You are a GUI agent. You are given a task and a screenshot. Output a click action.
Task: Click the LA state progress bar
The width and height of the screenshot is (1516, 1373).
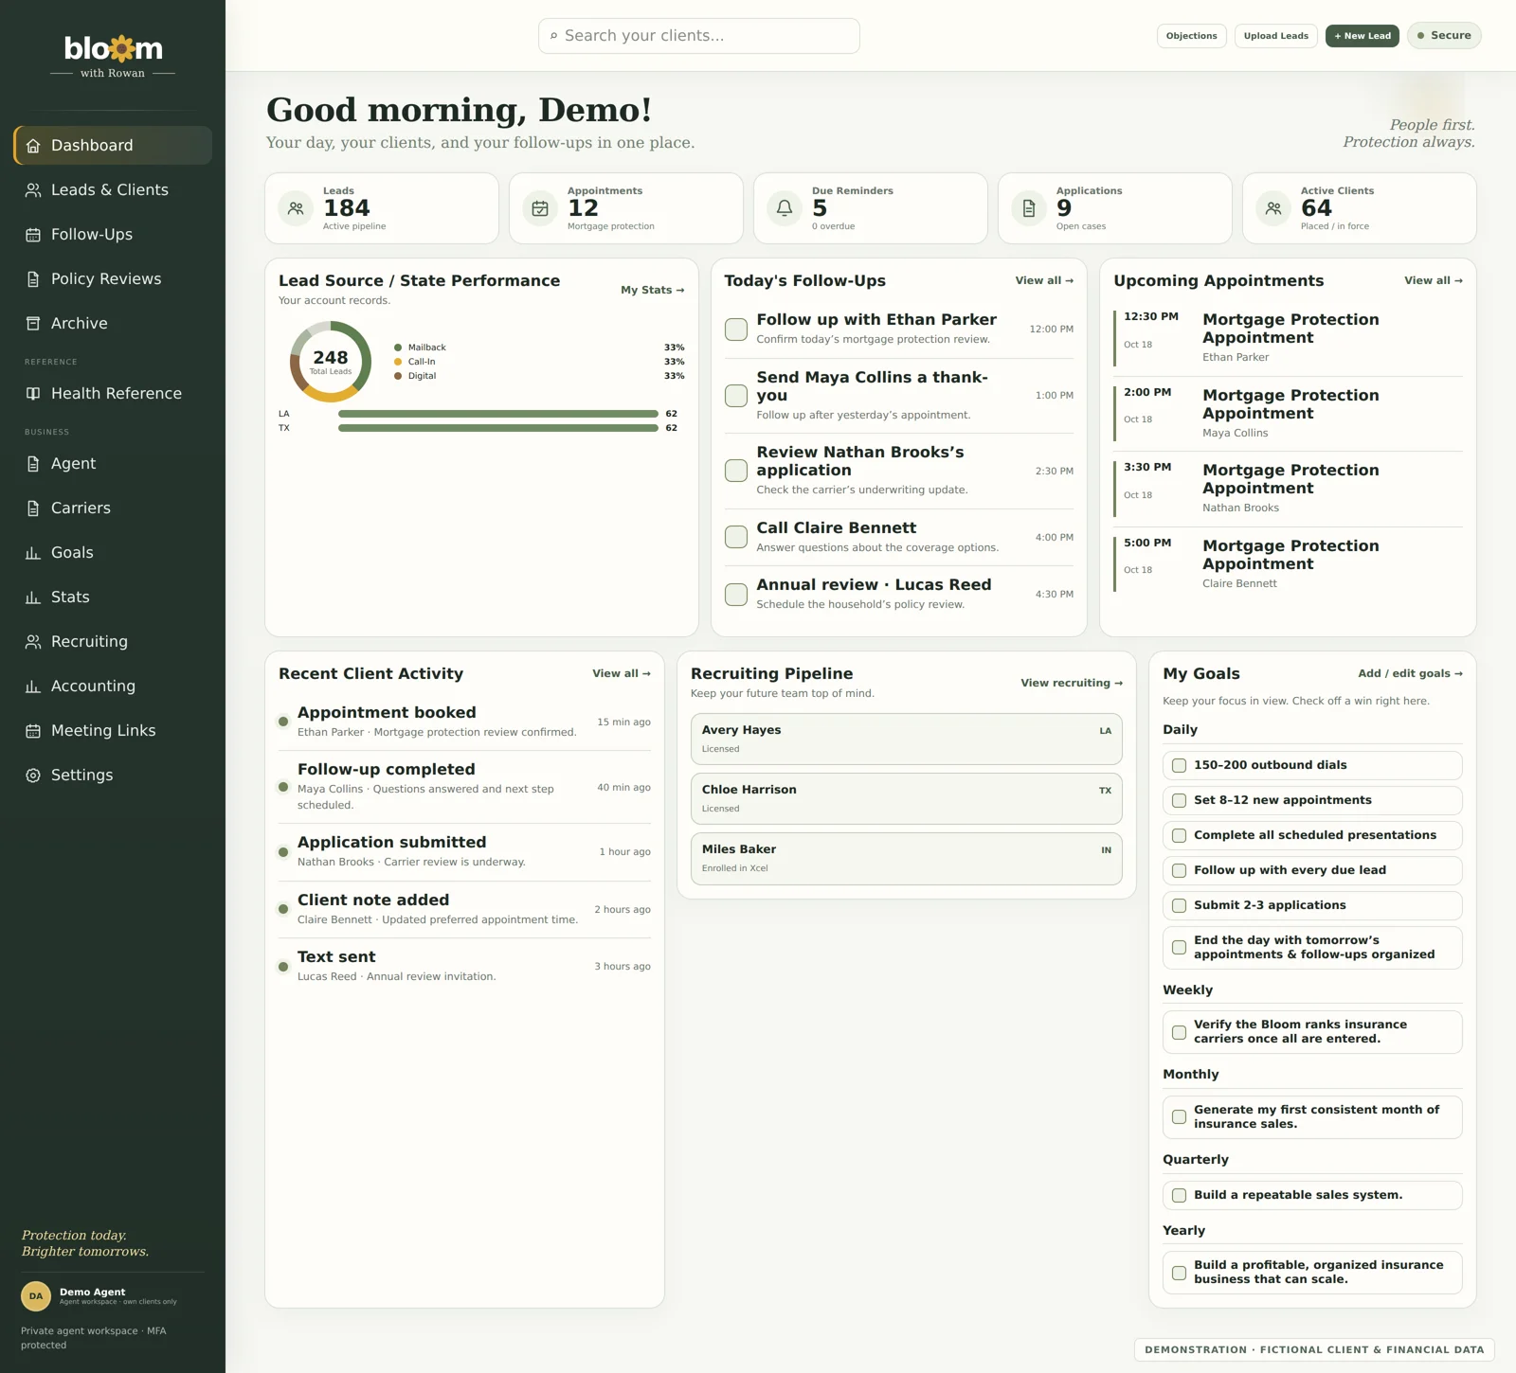click(x=497, y=414)
